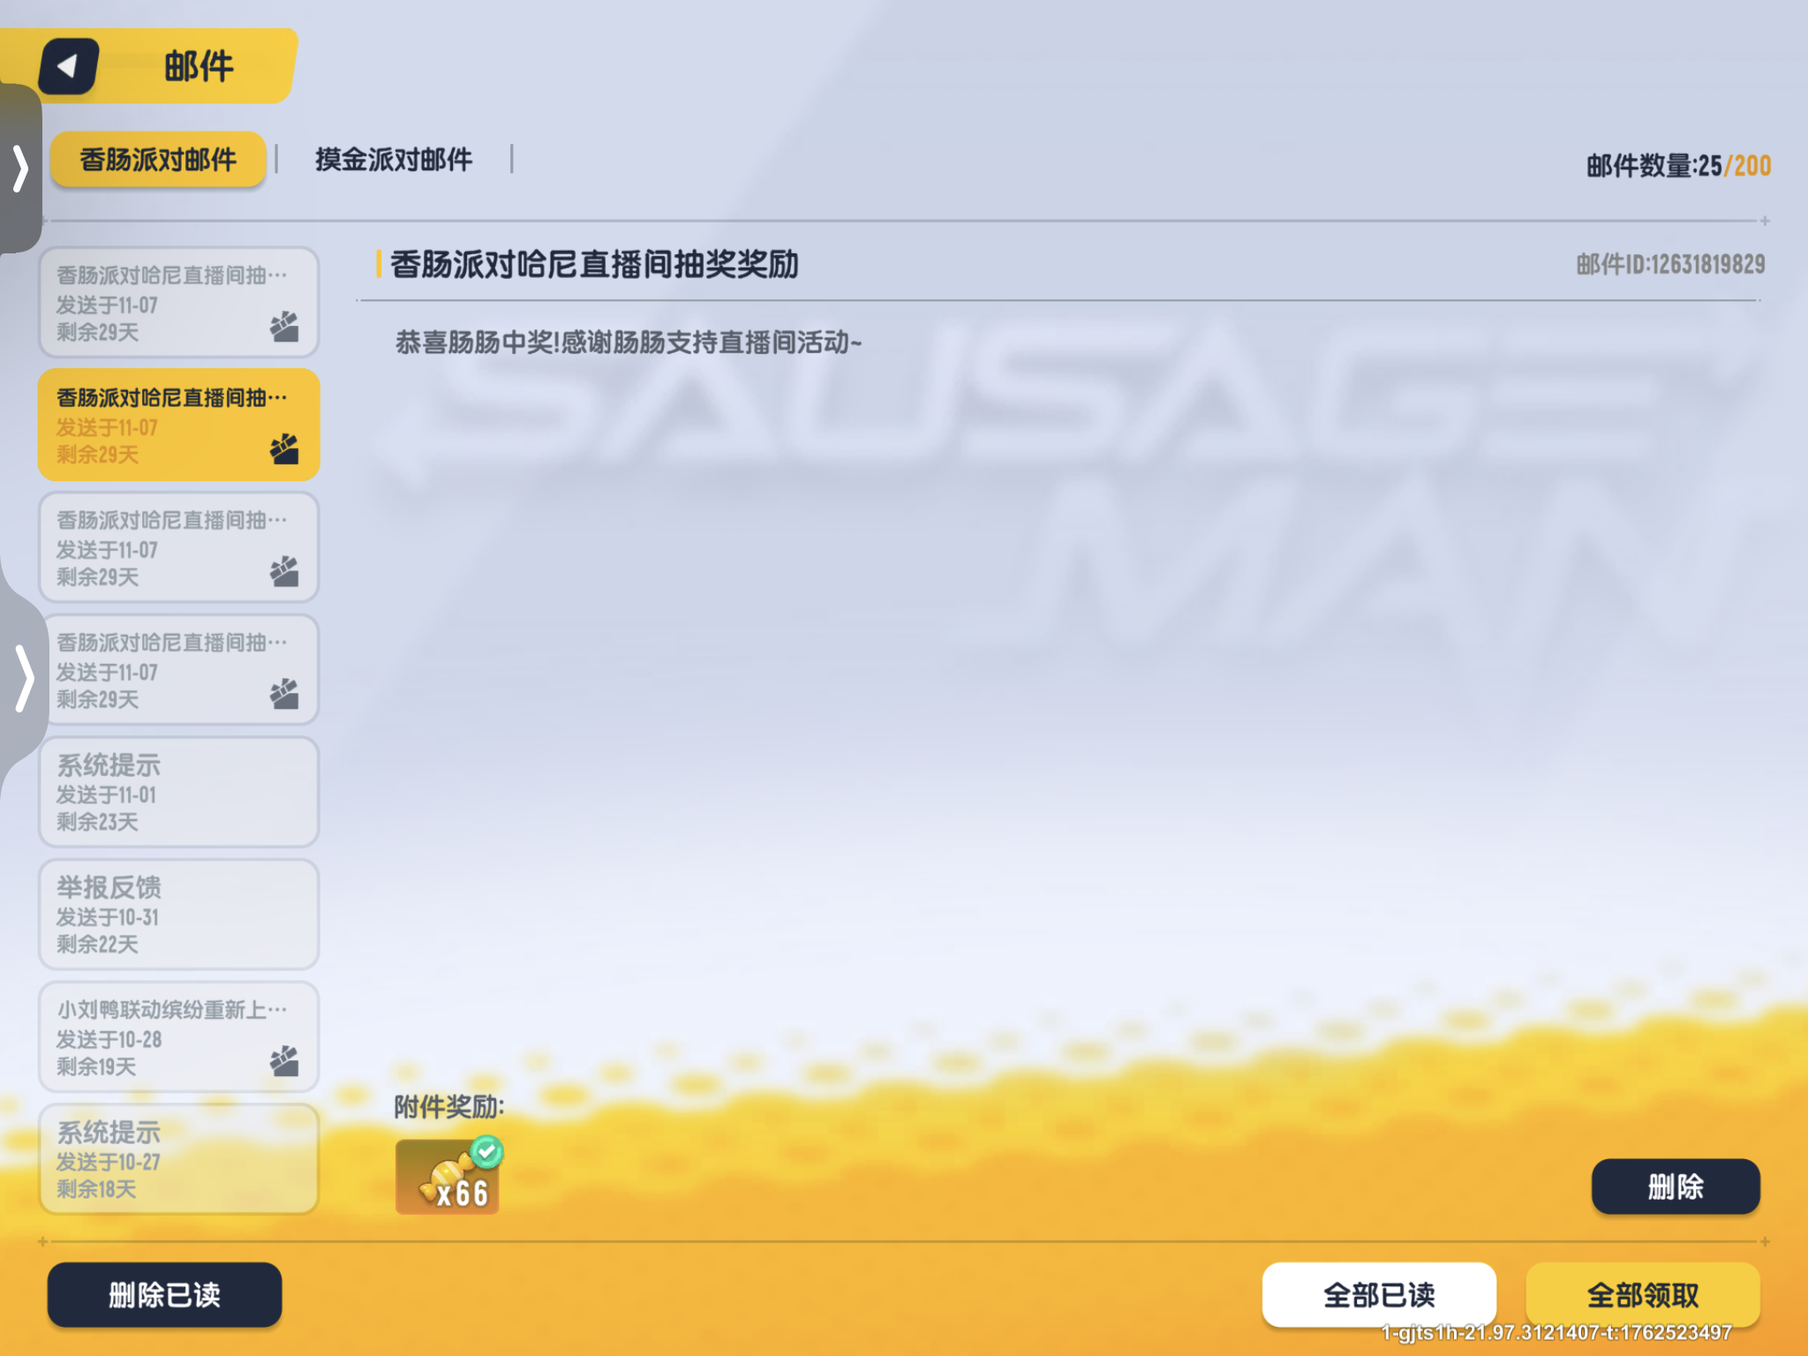Switch to 摸金派对邮件 tab

point(394,160)
